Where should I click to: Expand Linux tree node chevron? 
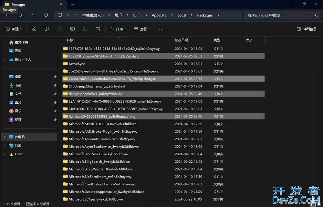coord(5,154)
